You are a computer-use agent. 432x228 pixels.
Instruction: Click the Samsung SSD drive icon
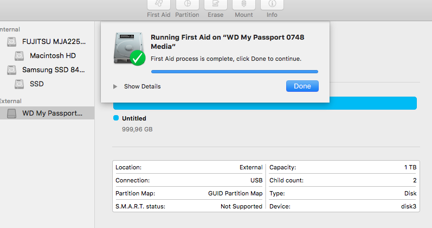point(11,70)
